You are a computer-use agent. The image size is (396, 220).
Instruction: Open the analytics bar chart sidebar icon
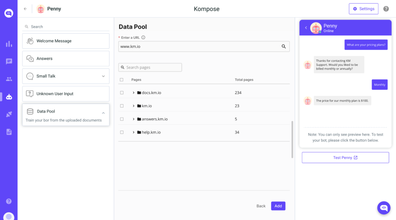[9, 44]
